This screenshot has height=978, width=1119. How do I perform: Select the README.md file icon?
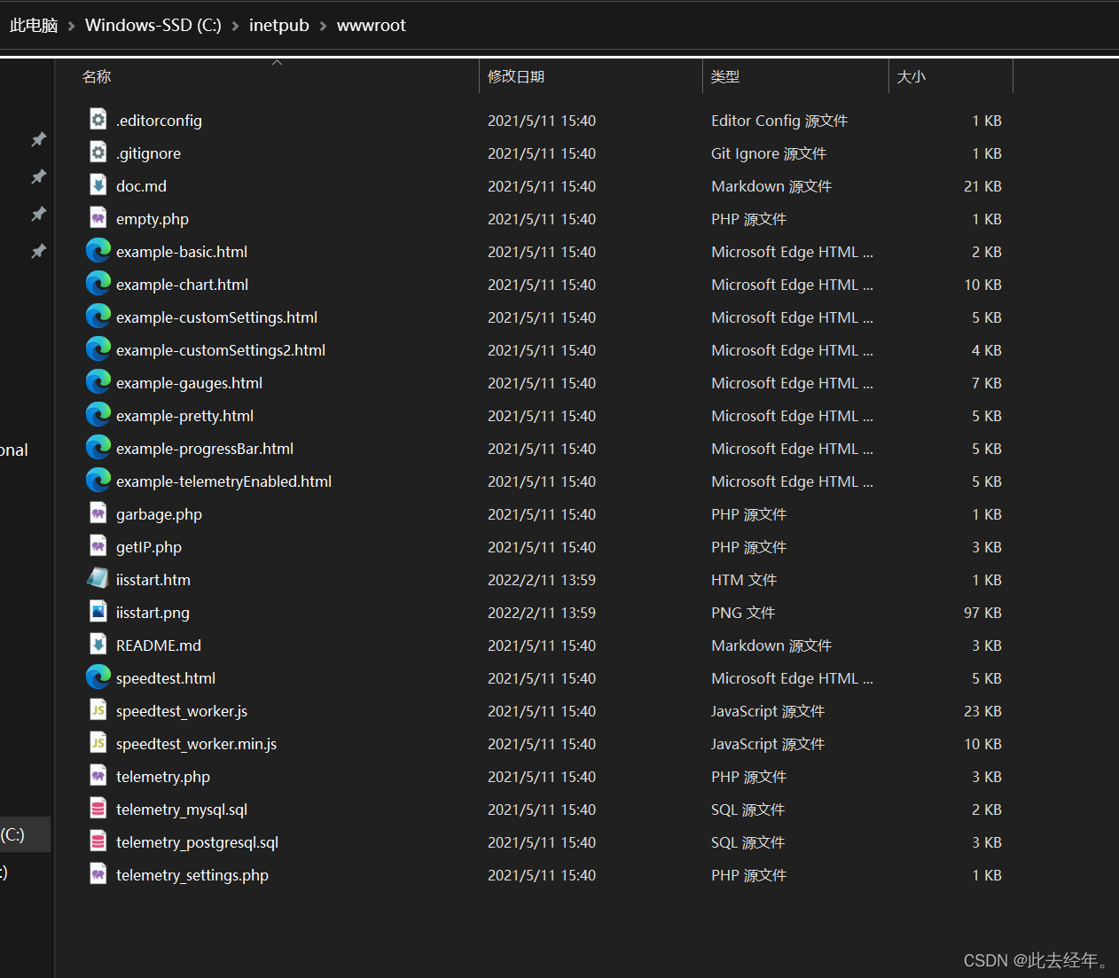(98, 645)
